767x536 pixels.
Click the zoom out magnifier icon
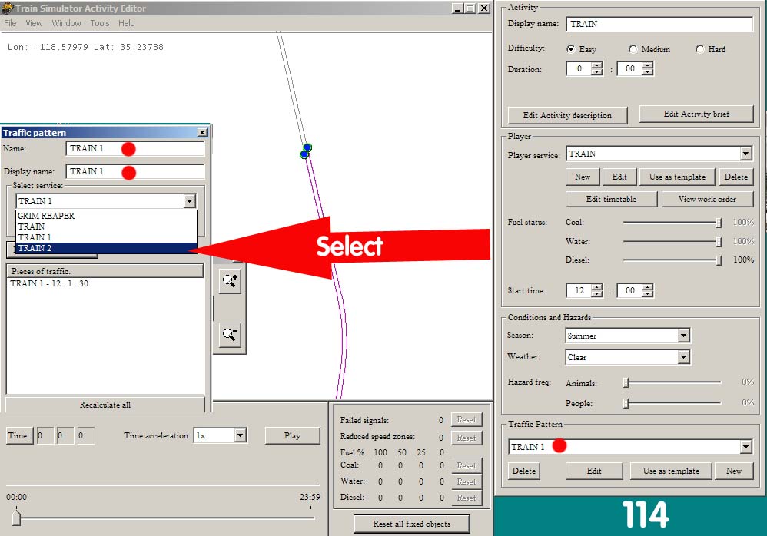pyautogui.click(x=230, y=335)
